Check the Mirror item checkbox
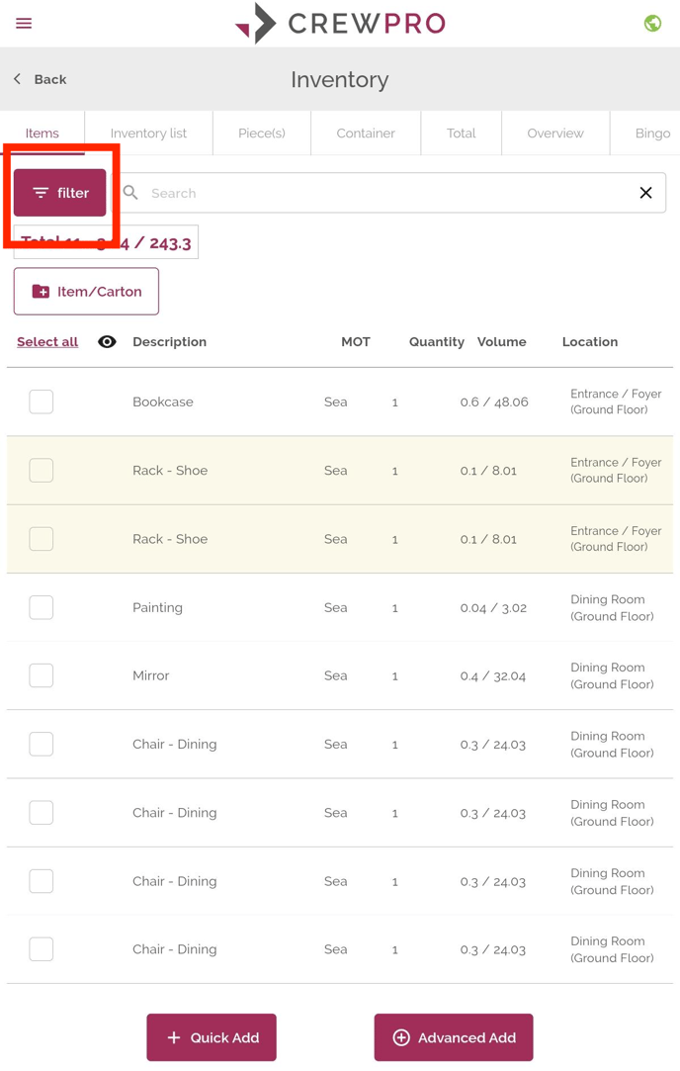This screenshot has height=1071, width=680. pyautogui.click(x=42, y=675)
